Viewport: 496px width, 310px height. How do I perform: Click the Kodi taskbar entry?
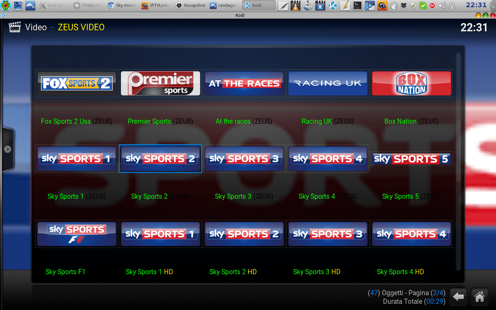point(259,5)
